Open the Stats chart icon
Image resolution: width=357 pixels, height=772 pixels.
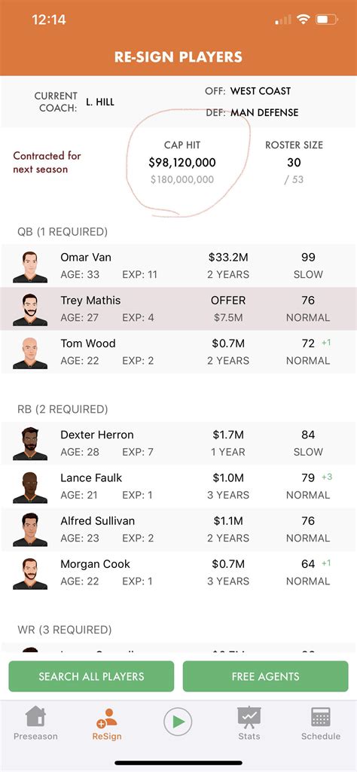(249, 717)
